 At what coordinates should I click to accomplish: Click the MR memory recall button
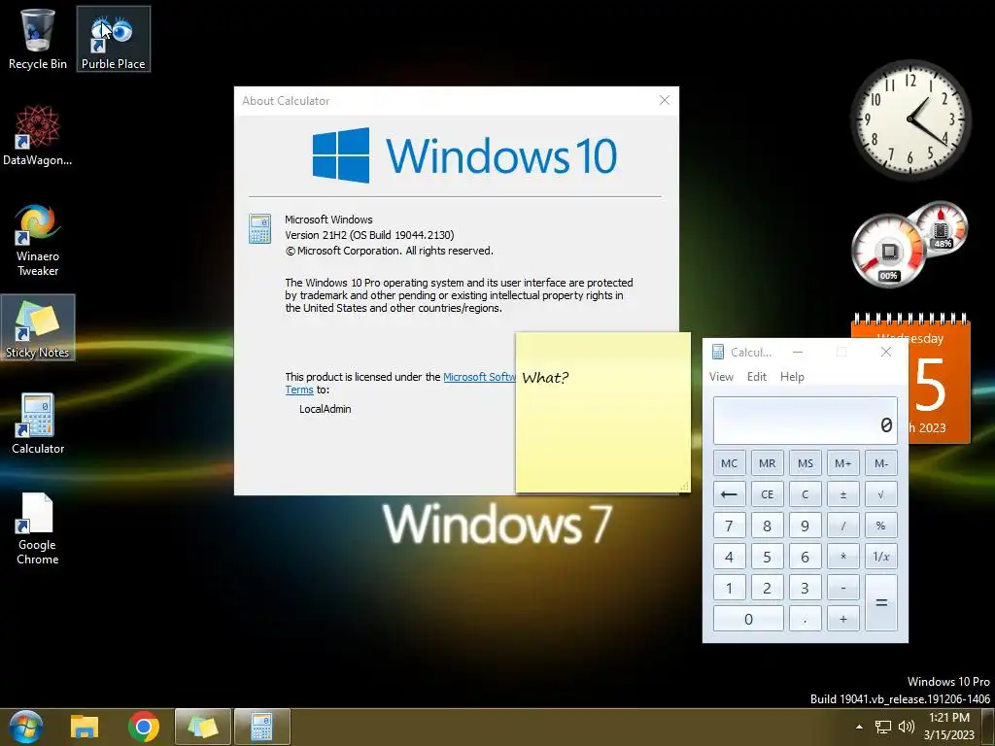(x=768, y=463)
